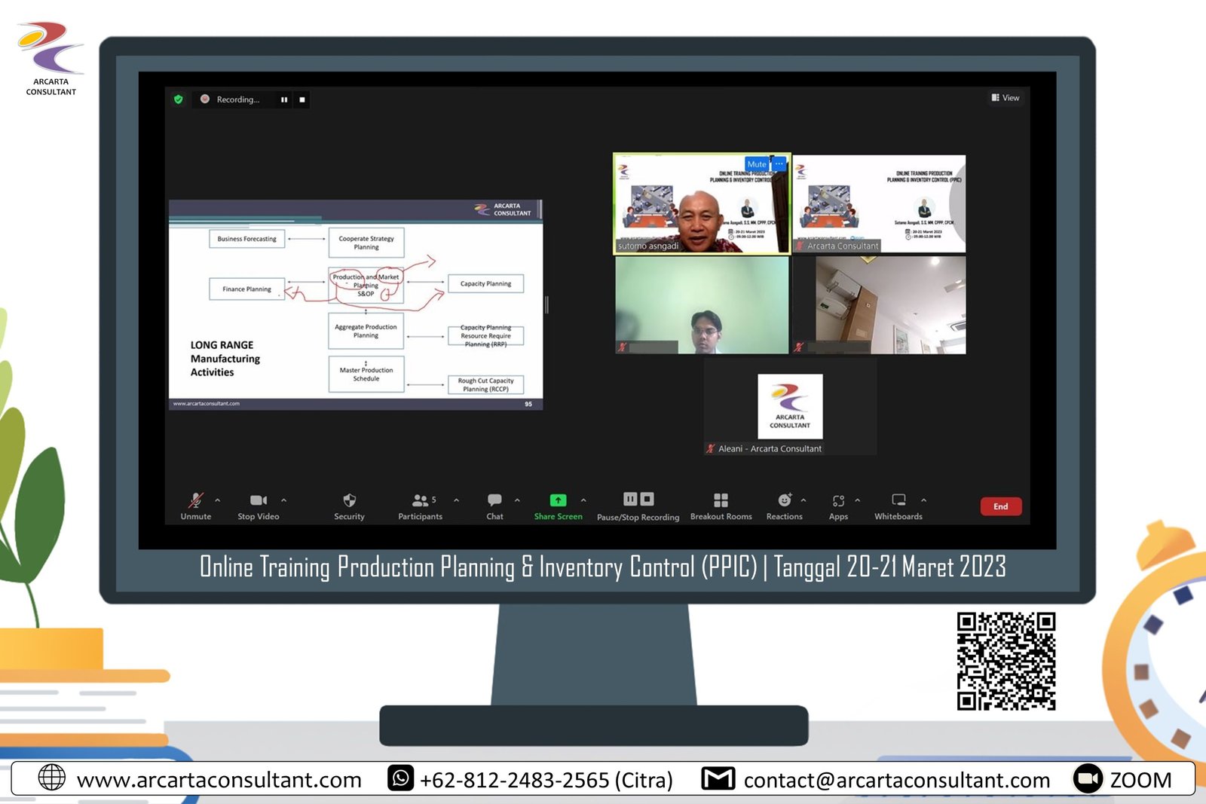The image size is (1206, 804).
Task: Open Whiteboards
Action: click(898, 500)
